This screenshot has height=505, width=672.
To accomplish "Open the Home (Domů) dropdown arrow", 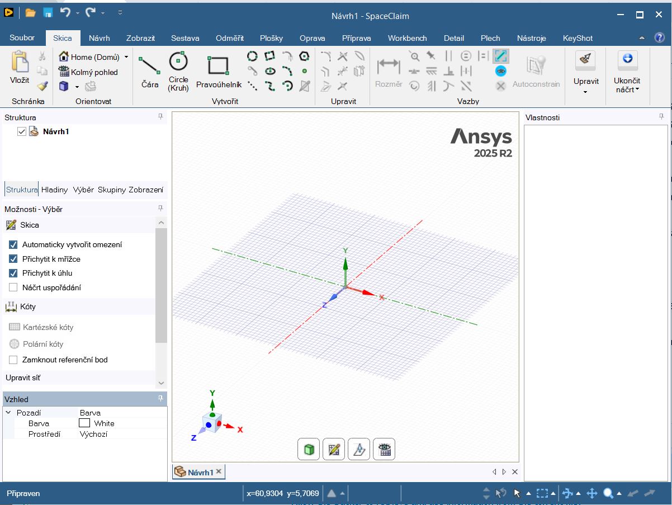I will tap(126, 57).
